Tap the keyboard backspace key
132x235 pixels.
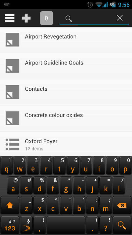click(122, 205)
